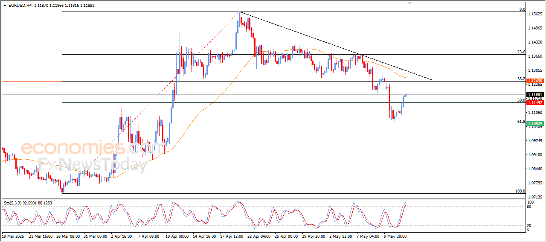Click the 1.09745 price axis value
The width and height of the screenshot is (546, 242).
[535, 141]
